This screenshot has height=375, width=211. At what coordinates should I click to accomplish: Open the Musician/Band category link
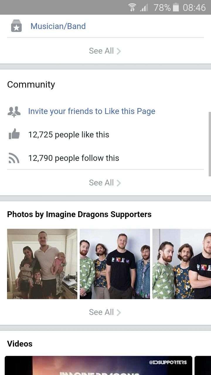[x=58, y=26]
